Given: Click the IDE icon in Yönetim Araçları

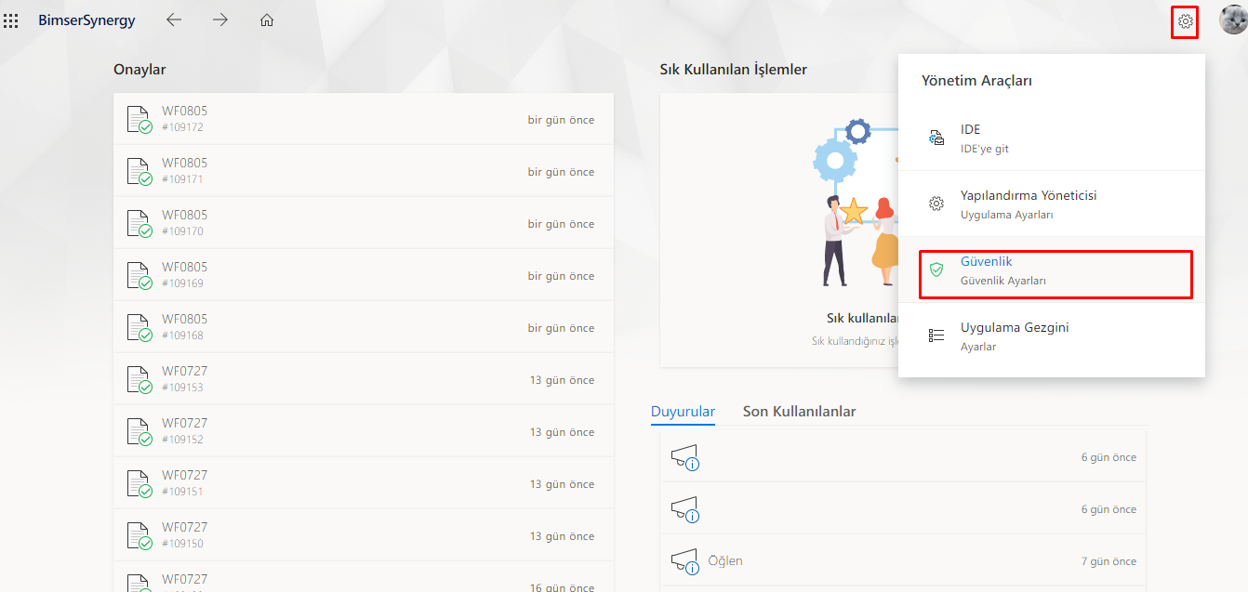Looking at the screenshot, I should click(x=937, y=138).
